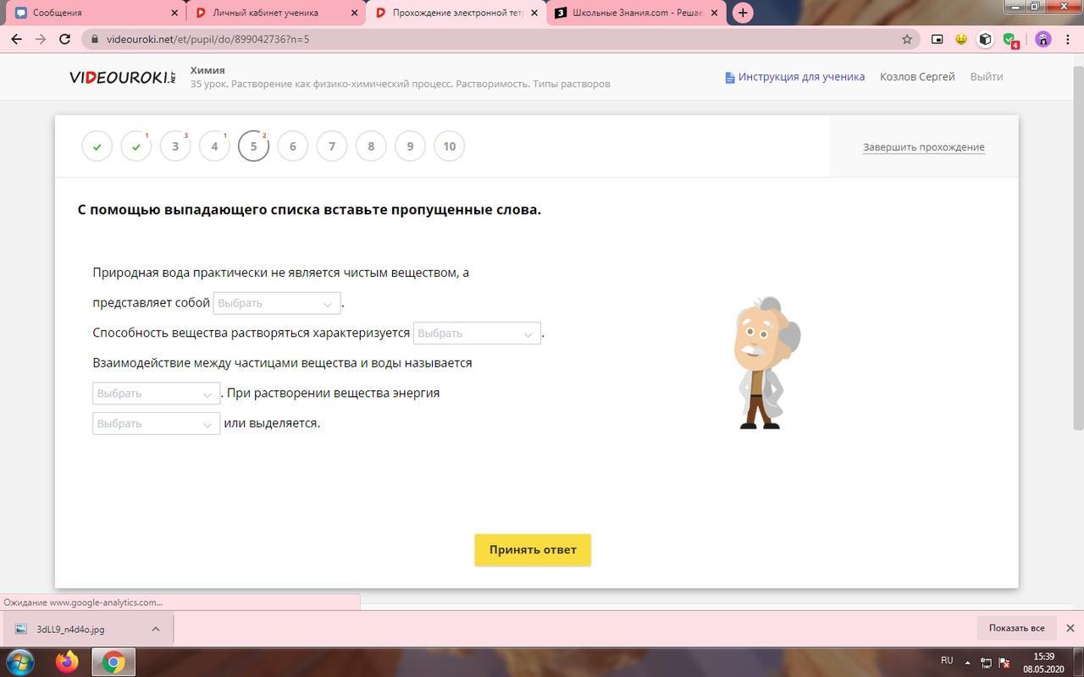This screenshot has height=677, width=1084.
Task: Click the status text 'Ожидание www.google-analytics.com...'
Action: pyautogui.click(x=83, y=603)
